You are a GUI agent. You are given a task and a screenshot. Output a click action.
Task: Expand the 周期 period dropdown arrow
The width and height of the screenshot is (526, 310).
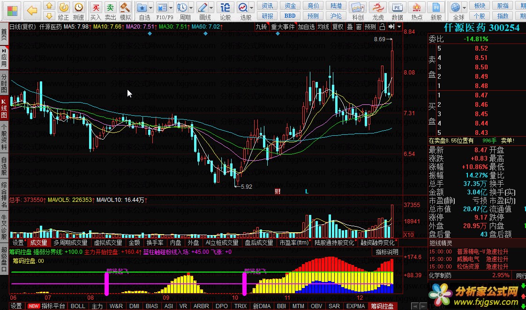[191, 7]
